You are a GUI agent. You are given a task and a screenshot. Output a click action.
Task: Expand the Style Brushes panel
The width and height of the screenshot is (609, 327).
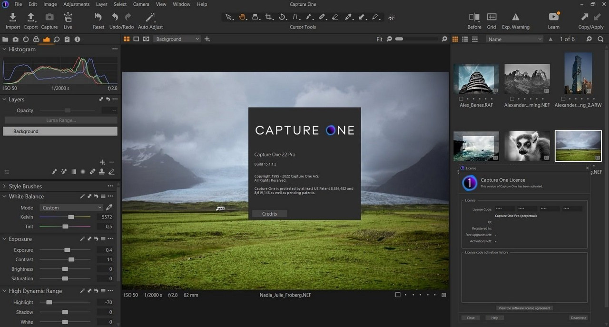4,186
